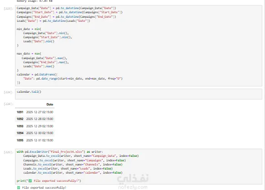
Task: Click the calendar.tail() code cell
Action: (x=139, y=94)
